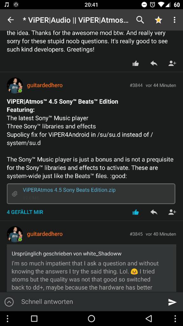Send the quick reply with arrow icon
The width and height of the screenshot is (183, 326).
(x=172, y=302)
